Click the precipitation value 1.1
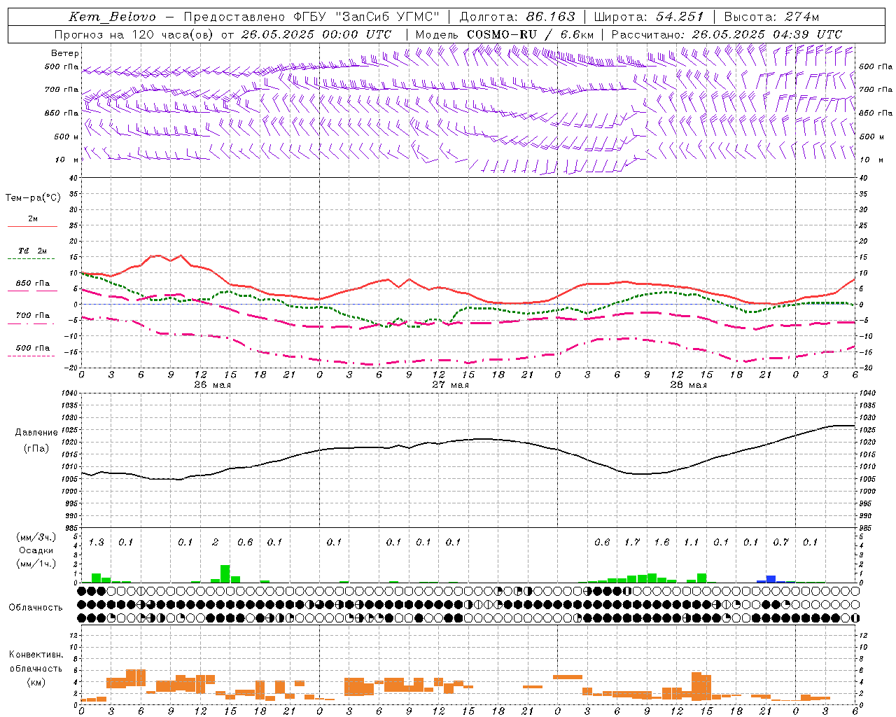Image resolution: width=896 pixels, height=717 pixels. pos(691,542)
